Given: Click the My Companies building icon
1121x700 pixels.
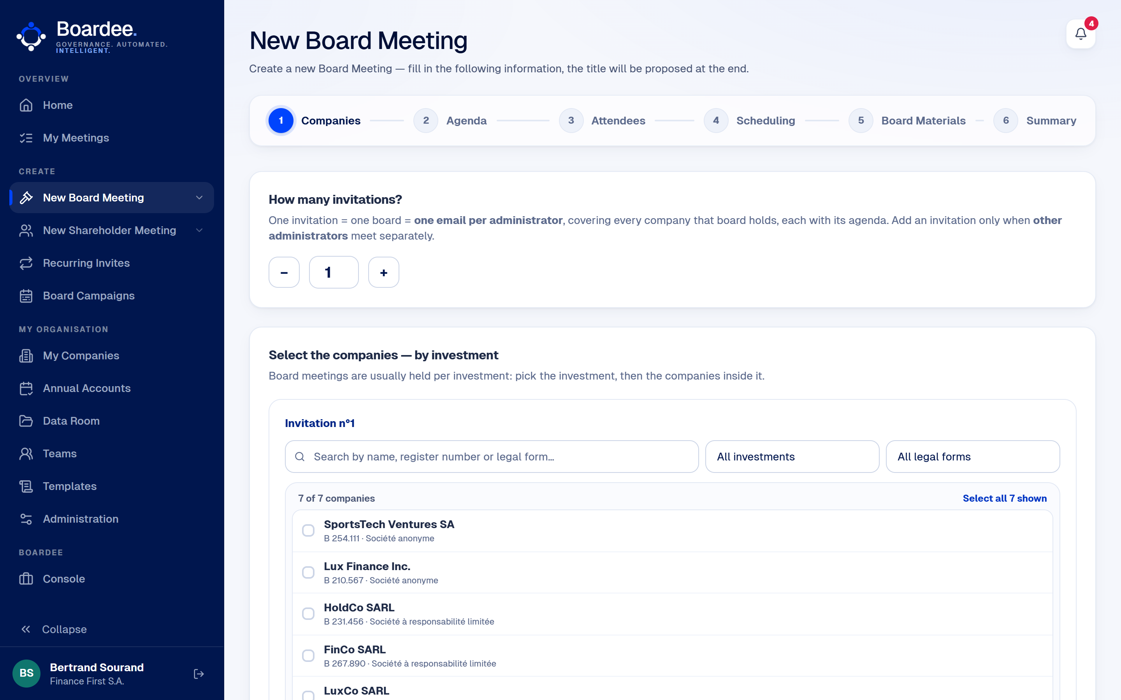Looking at the screenshot, I should (x=26, y=355).
